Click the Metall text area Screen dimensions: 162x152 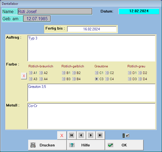[x=91, y=116]
